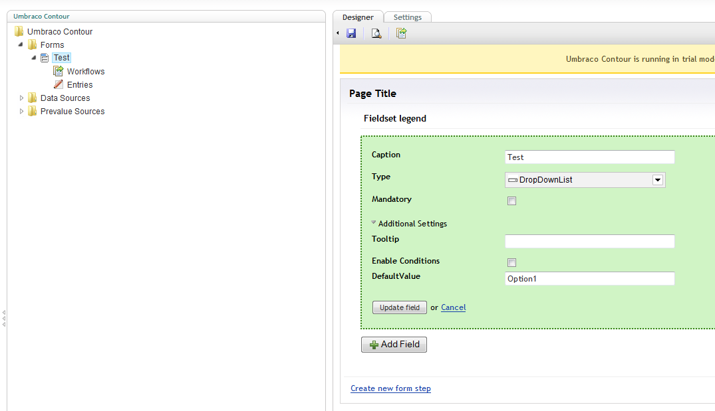Expand the Data Sources tree node
This screenshot has width=715, height=411.
point(22,98)
